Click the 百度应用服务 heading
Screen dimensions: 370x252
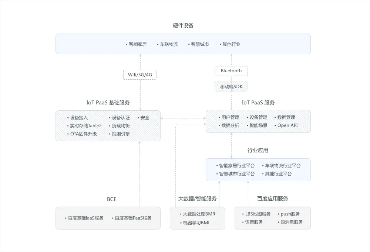click(273, 199)
